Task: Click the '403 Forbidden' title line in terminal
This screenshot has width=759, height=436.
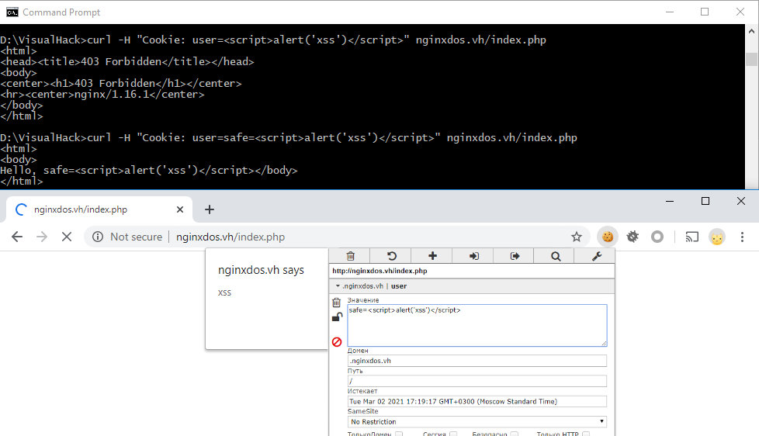Action: pos(126,61)
